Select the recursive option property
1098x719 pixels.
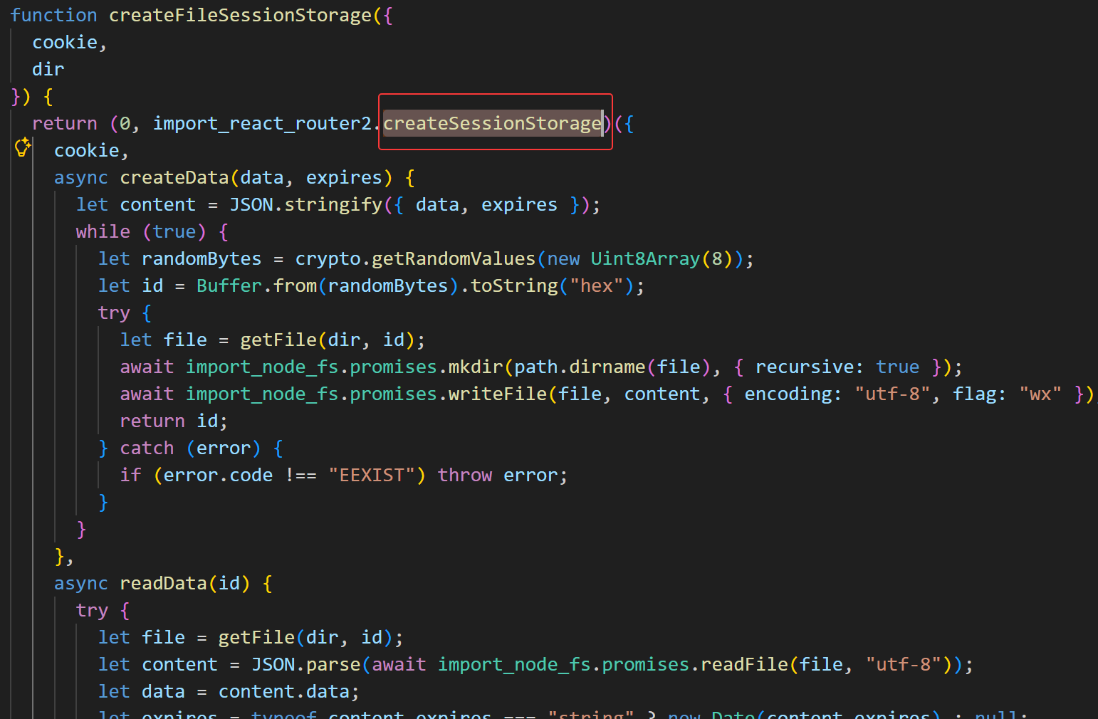point(804,367)
